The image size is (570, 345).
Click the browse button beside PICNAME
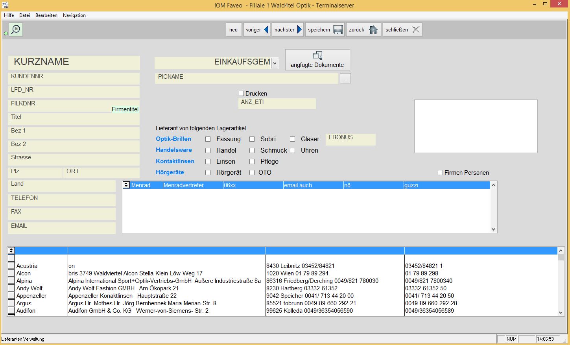345,79
